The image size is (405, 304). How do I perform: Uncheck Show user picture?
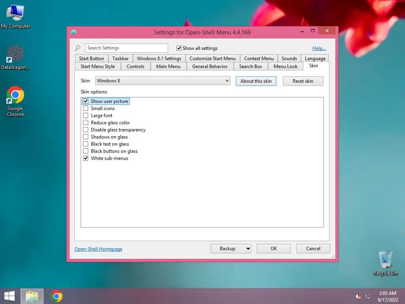click(85, 101)
